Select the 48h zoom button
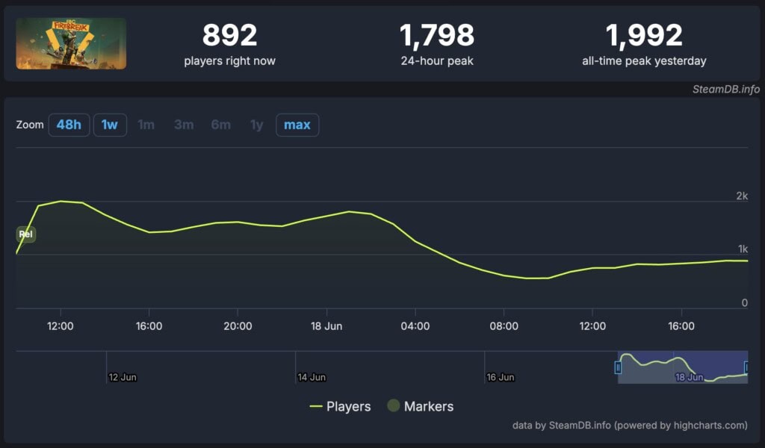Viewport: 765px width, 448px height. click(x=69, y=125)
